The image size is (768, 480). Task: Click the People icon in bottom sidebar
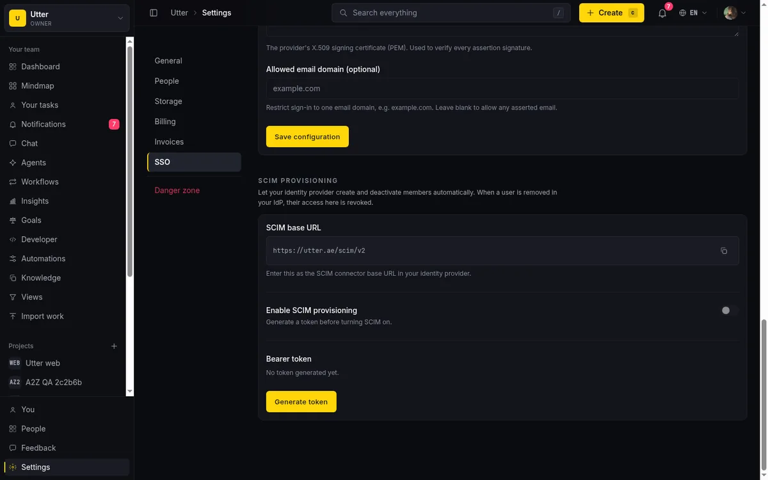pyautogui.click(x=13, y=429)
